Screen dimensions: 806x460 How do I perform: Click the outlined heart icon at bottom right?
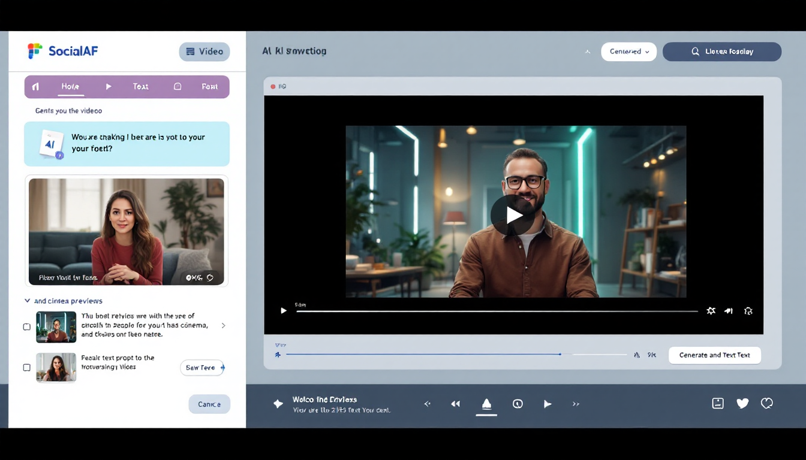767,403
